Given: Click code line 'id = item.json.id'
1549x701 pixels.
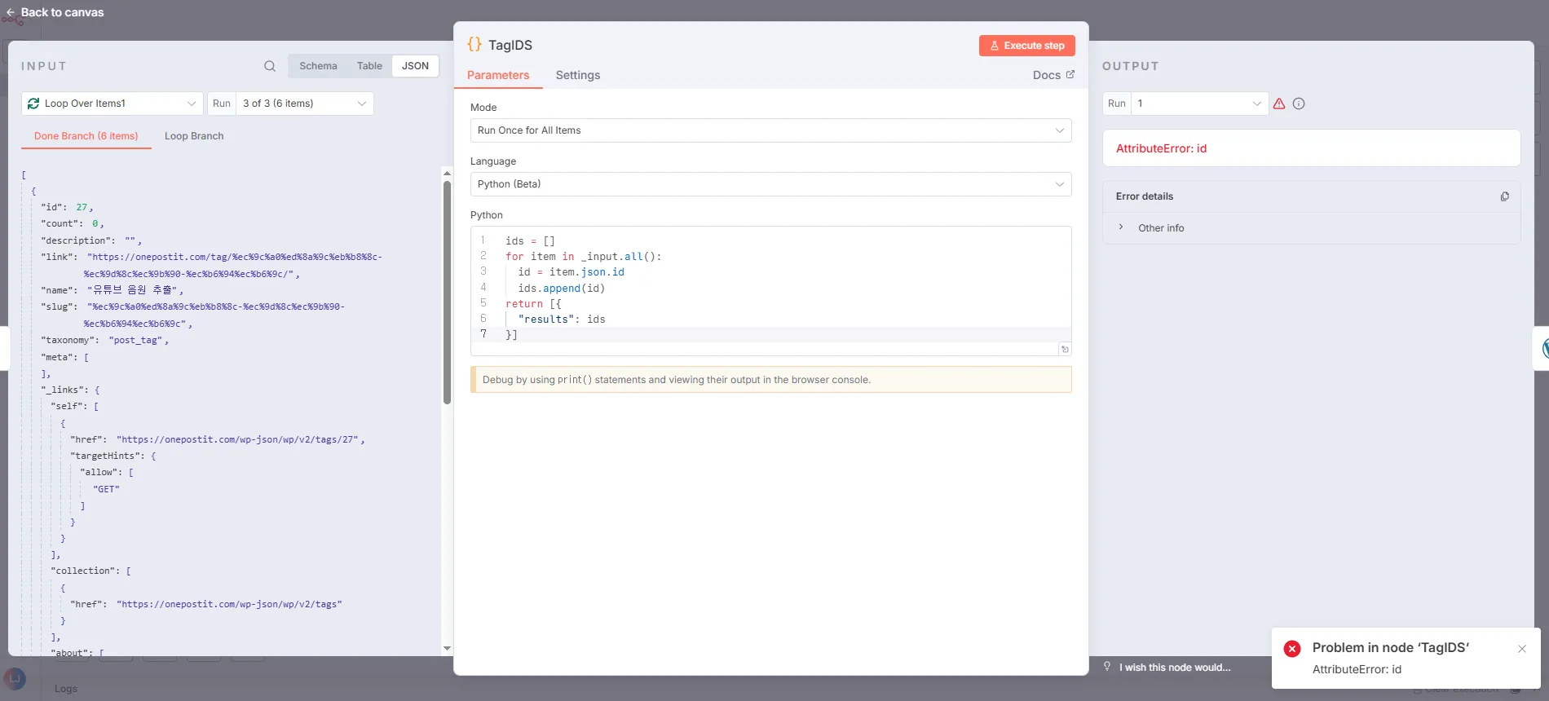Looking at the screenshot, I should pyautogui.click(x=571, y=272).
